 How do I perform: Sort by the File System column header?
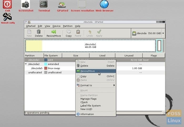(53, 56)
